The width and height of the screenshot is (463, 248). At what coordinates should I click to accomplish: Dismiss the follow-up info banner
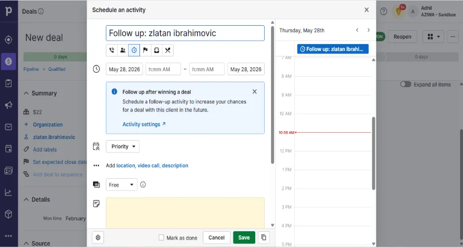tap(255, 92)
